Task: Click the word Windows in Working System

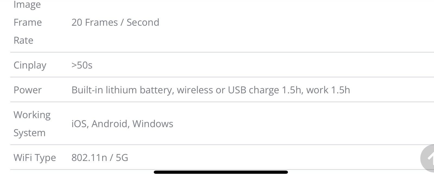Action: pyautogui.click(x=153, y=124)
